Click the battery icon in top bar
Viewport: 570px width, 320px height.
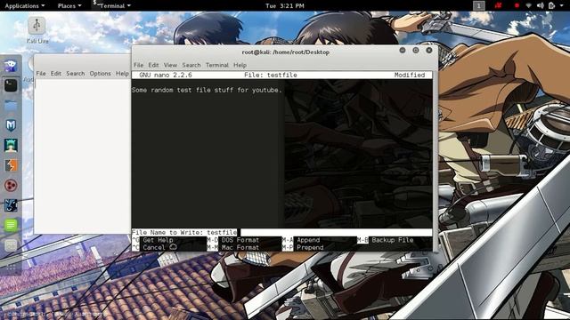[551, 5]
